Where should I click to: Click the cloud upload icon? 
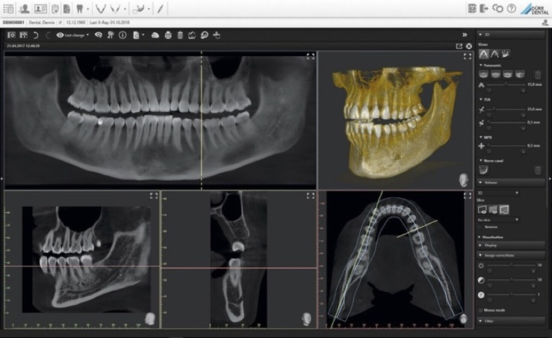(155, 35)
